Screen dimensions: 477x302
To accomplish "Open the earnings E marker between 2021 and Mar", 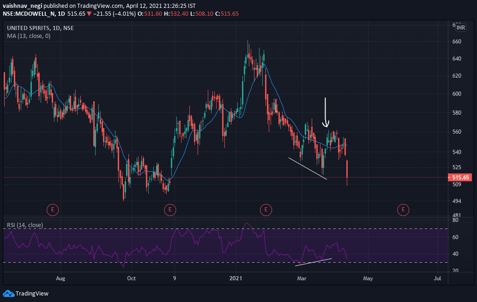I will tap(266, 210).
